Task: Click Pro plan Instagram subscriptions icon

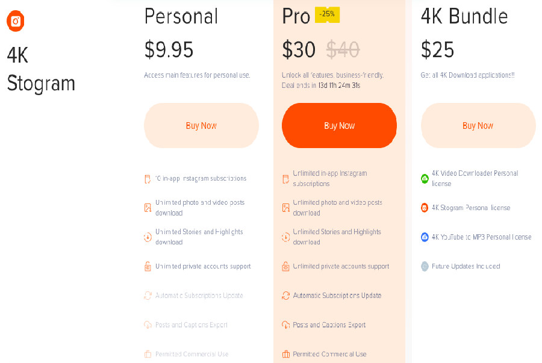Action: click(x=286, y=179)
